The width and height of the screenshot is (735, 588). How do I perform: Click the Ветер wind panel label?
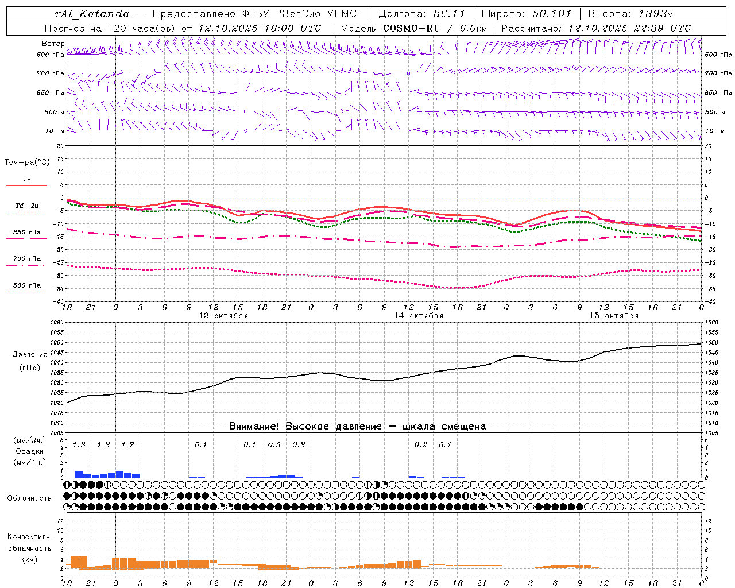53,44
